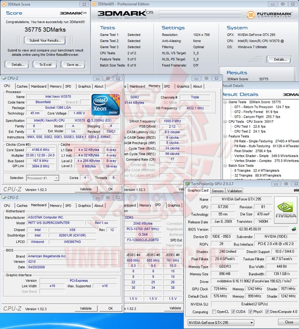Screen dimensions: 299x329
Task: Collapse the Game Tests tree node
Action: click(x=225, y=102)
